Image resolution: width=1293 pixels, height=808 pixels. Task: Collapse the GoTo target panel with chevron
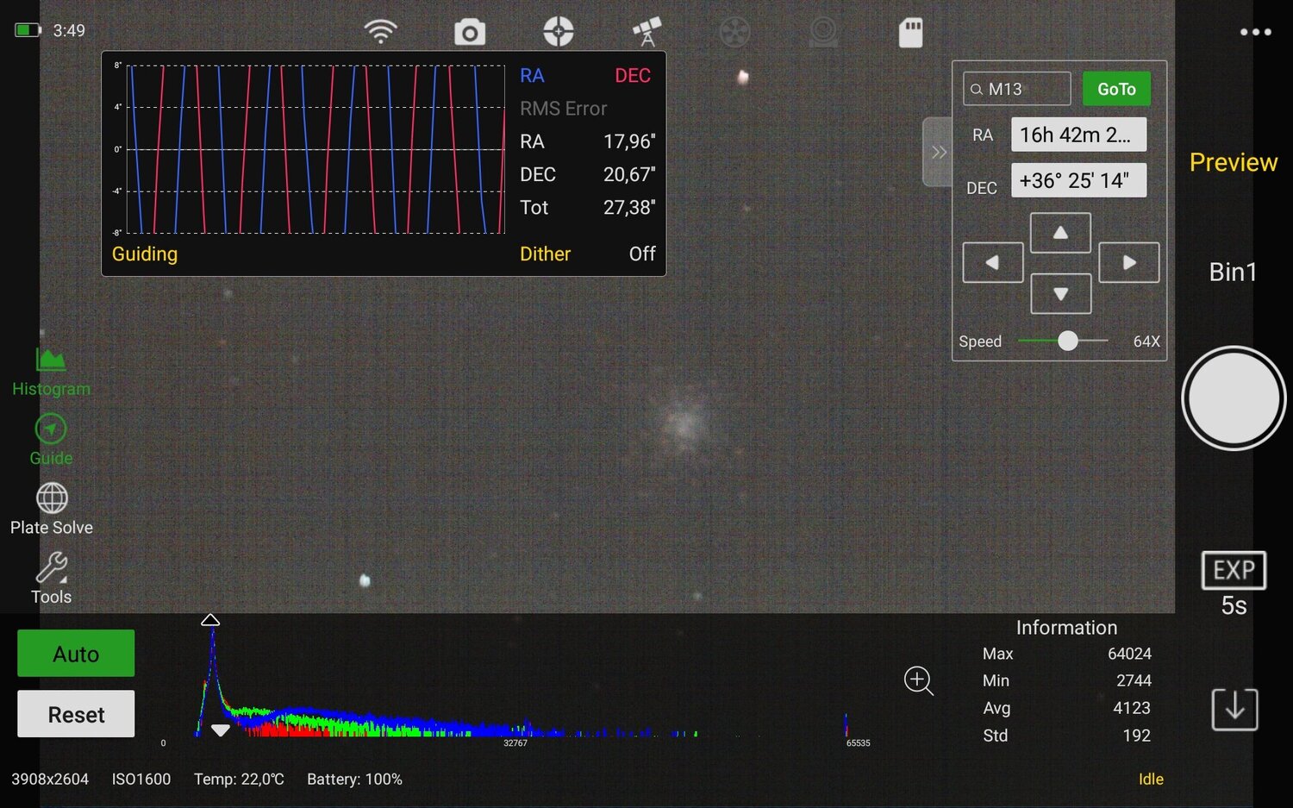939,152
